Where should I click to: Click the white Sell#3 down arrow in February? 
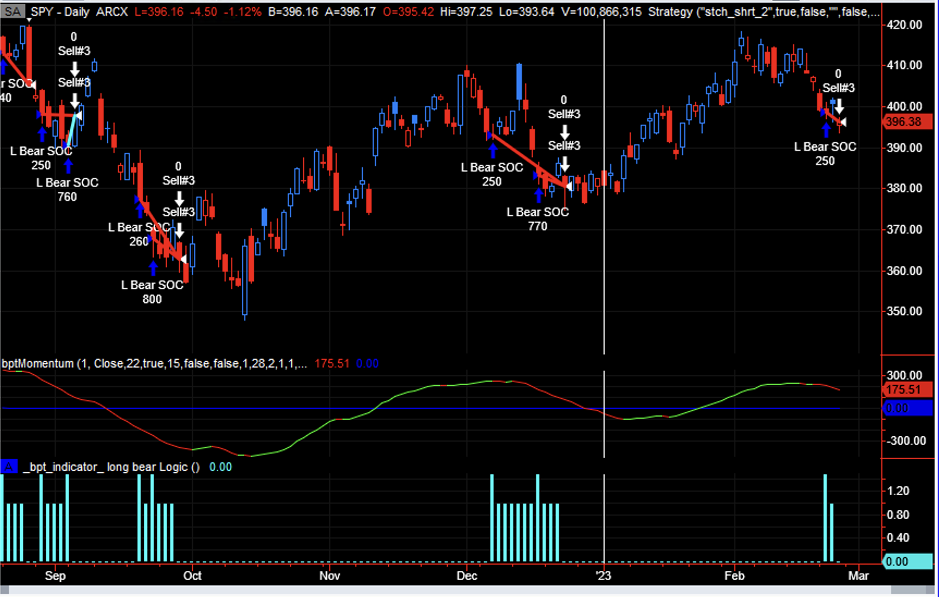pyautogui.click(x=839, y=106)
